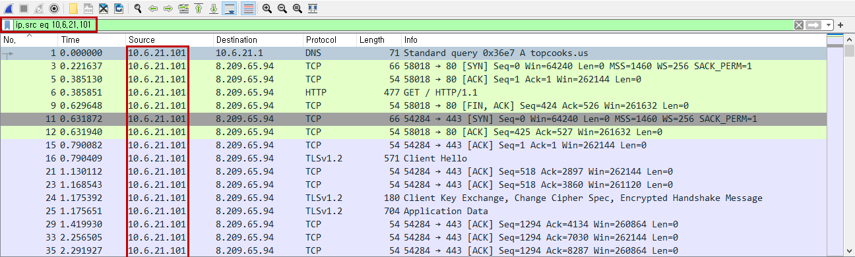Image resolution: width=855 pixels, height=257 pixels.
Task: Jump to the last packet
Action: [x=214, y=9]
